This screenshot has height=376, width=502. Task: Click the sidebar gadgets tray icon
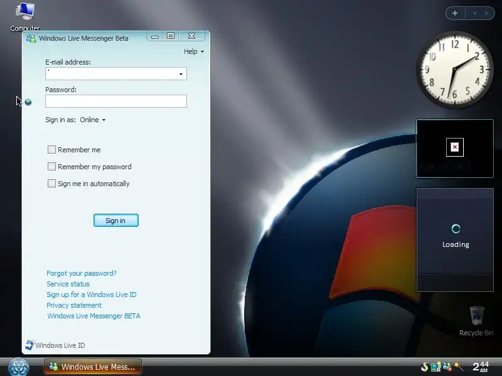(435, 367)
